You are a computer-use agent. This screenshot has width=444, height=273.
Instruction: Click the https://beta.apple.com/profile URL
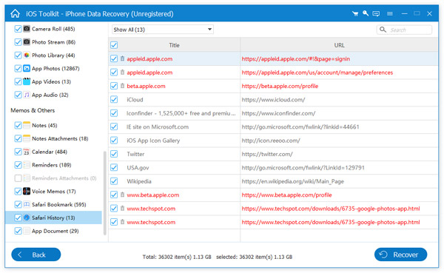(x=280, y=86)
